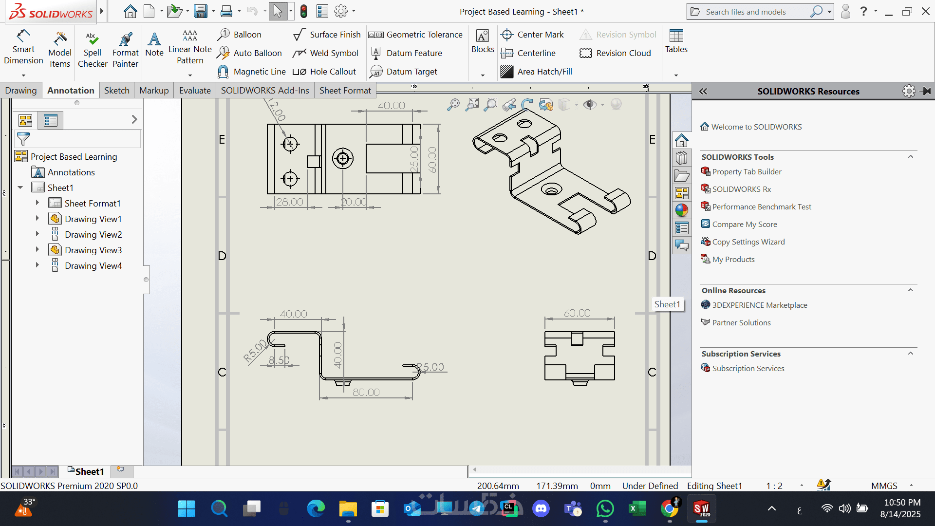Screen dimensions: 935x526
Task: Pin the SOLIDWORKS Resources task pane
Action: [926, 91]
